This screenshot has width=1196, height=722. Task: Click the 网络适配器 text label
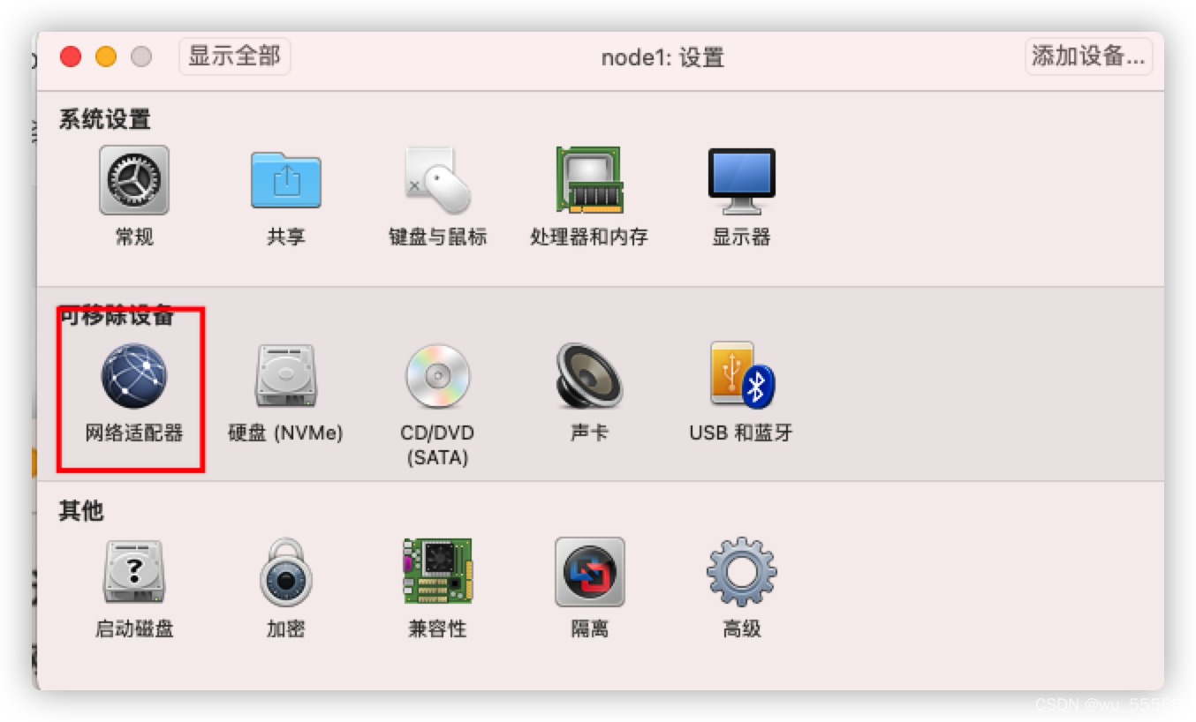click(134, 433)
